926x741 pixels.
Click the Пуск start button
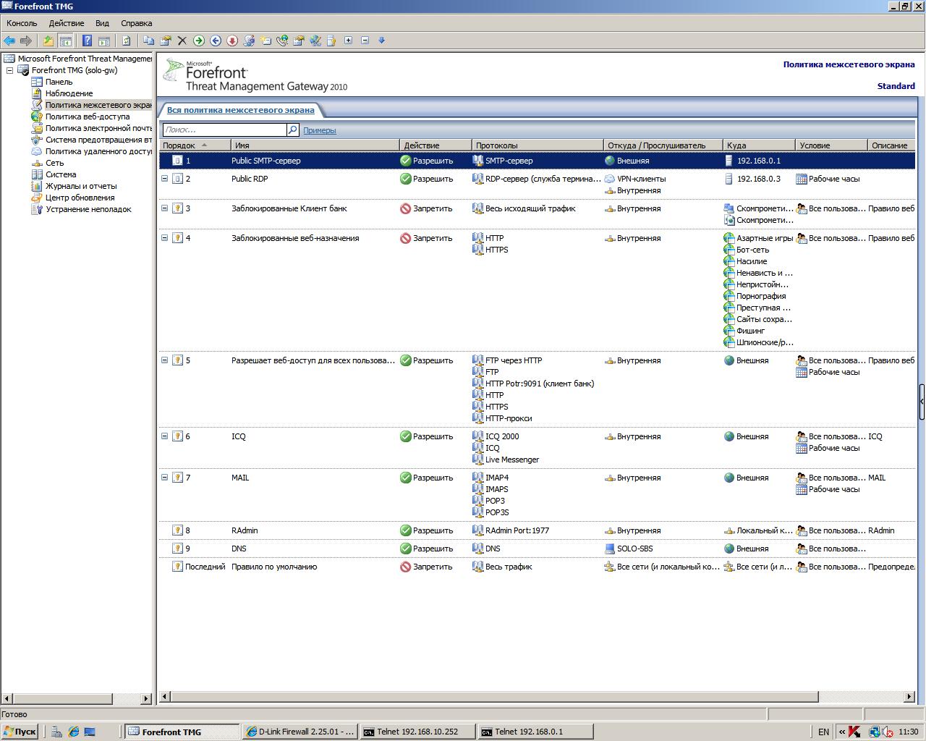20,732
